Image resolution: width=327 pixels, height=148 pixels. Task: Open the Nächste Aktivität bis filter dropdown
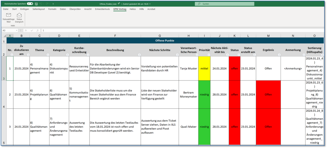pos(227,55)
